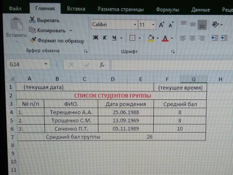This screenshot has height=175, width=233.
Task: Align text left
Action: click(183, 38)
